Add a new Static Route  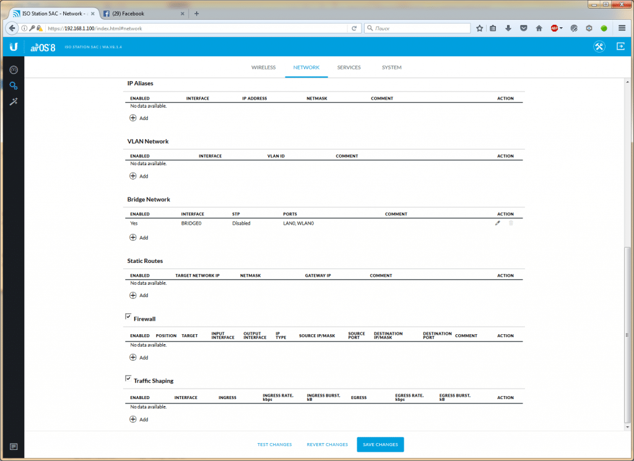click(x=138, y=295)
